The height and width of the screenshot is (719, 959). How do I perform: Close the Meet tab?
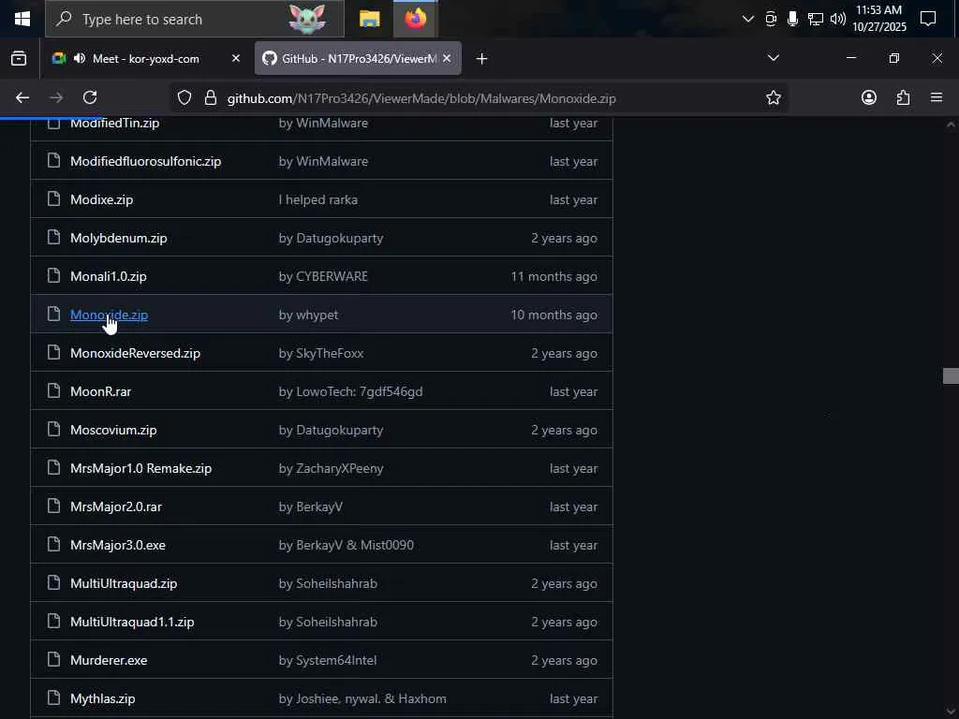tap(236, 59)
